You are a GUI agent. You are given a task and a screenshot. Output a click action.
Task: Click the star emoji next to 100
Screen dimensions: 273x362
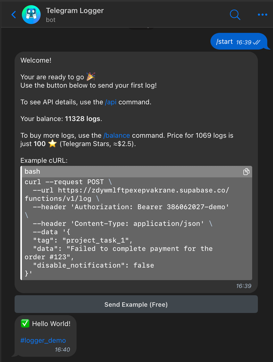(x=52, y=143)
